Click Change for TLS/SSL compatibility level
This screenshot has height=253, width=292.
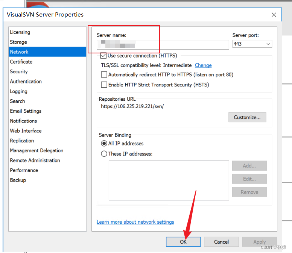pyautogui.click(x=203, y=65)
